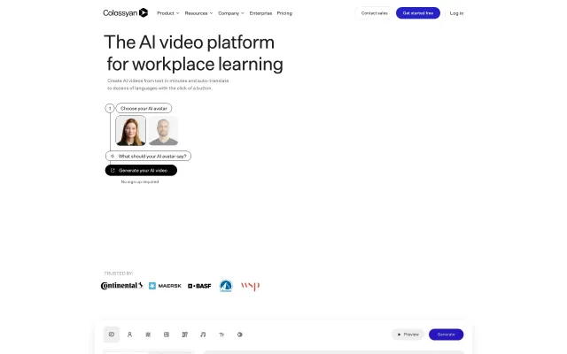The width and height of the screenshot is (567, 354).
Task: Click the Log in link
Action: (456, 13)
